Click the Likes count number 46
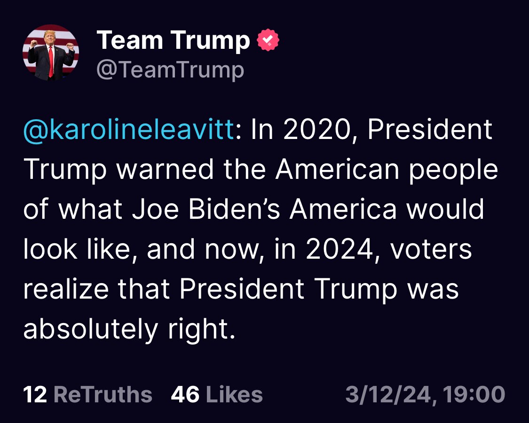Viewport: 529px width, 423px height. [185, 394]
